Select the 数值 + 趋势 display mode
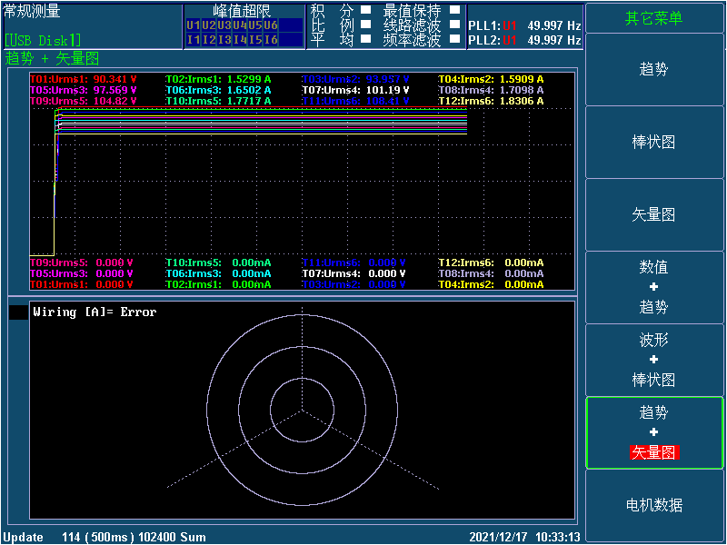Screen dimensions: 727x545 653,287
